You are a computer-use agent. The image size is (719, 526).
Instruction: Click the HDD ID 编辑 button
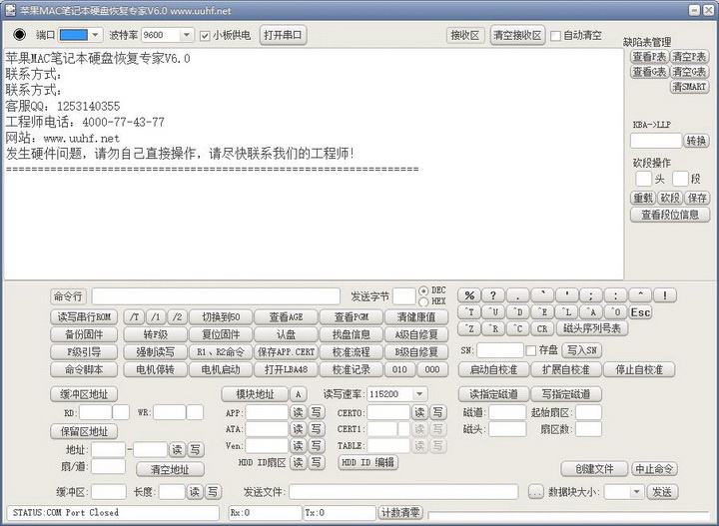tap(368, 462)
